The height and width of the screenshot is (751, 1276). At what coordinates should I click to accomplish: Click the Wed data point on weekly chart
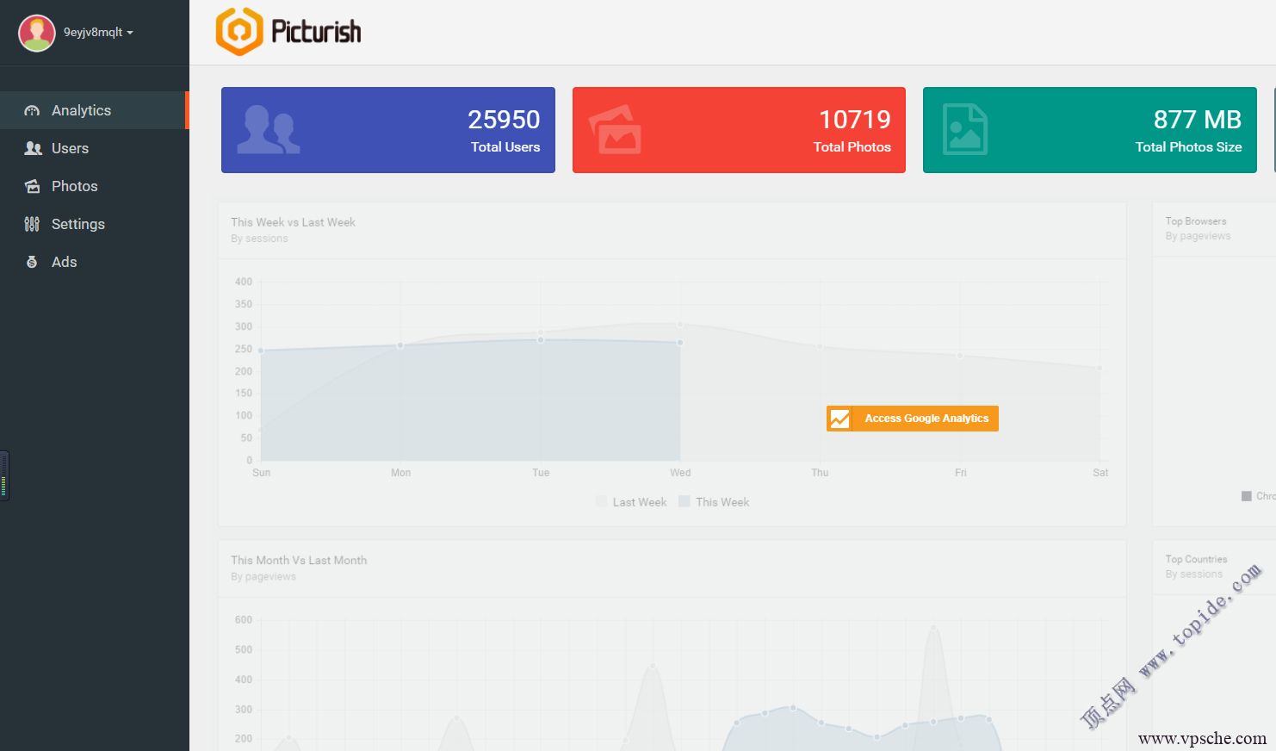pyautogui.click(x=680, y=343)
